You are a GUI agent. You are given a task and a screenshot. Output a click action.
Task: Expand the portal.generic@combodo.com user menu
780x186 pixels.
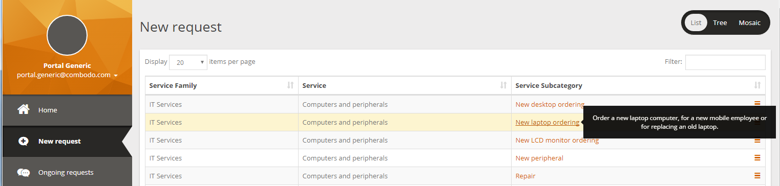click(67, 75)
